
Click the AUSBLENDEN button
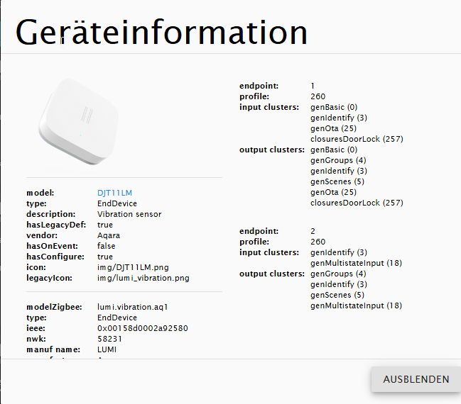(x=416, y=379)
